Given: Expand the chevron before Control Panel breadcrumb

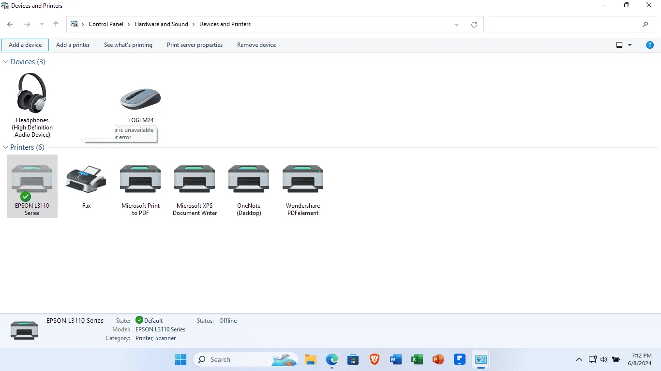Looking at the screenshot, I should 83,24.
